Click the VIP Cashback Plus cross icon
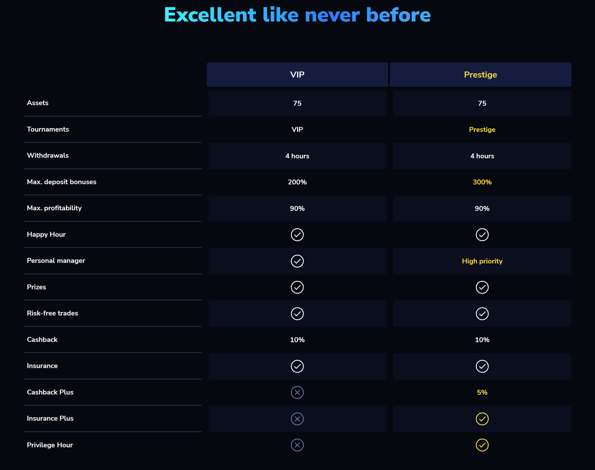The image size is (595, 470). click(x=297, y=392)
